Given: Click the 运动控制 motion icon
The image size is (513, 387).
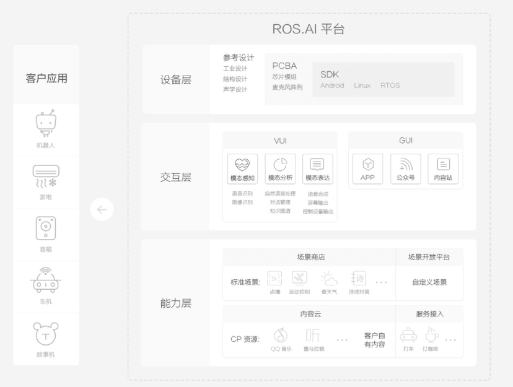Looking at the screenshot, I should click(299, 278).
